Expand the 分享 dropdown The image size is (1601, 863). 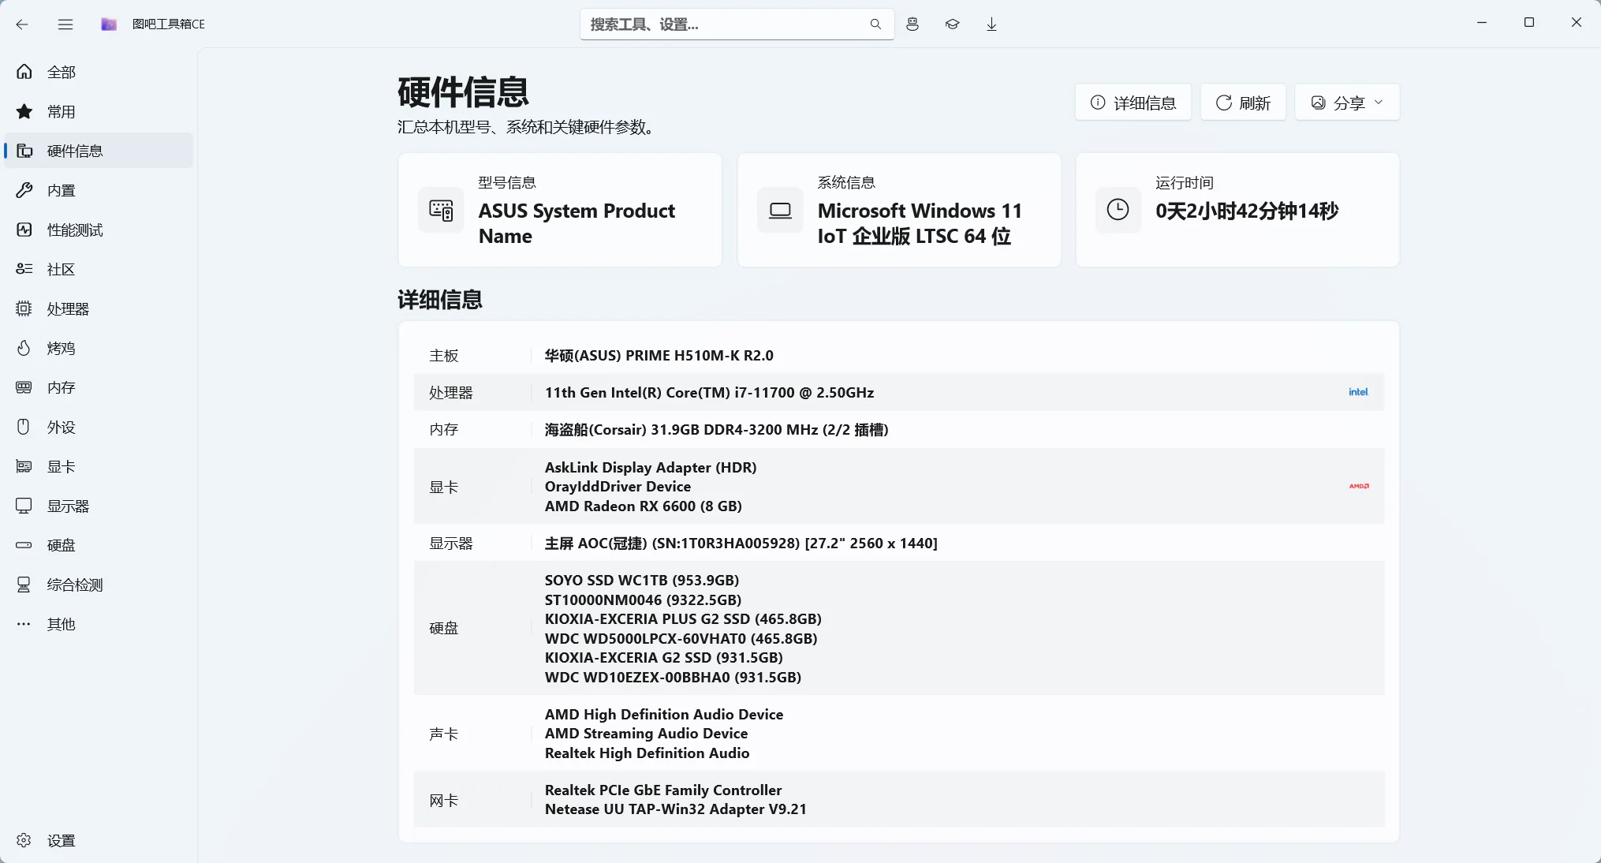click(x=1347, y=103)
